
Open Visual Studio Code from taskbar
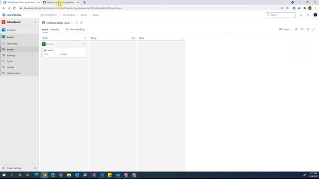pos(102,175)
